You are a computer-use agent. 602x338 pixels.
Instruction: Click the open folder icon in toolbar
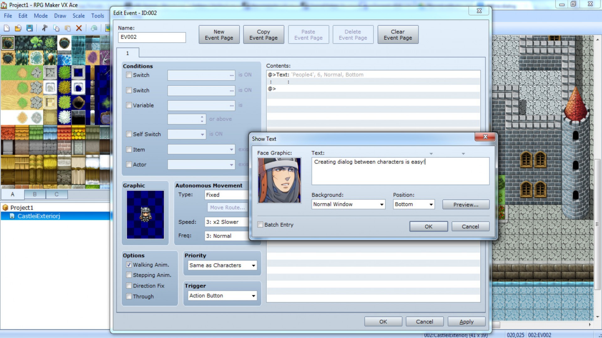tap(18, 28)
